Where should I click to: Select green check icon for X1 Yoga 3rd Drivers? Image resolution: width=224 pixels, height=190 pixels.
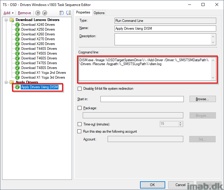[17, 77]
